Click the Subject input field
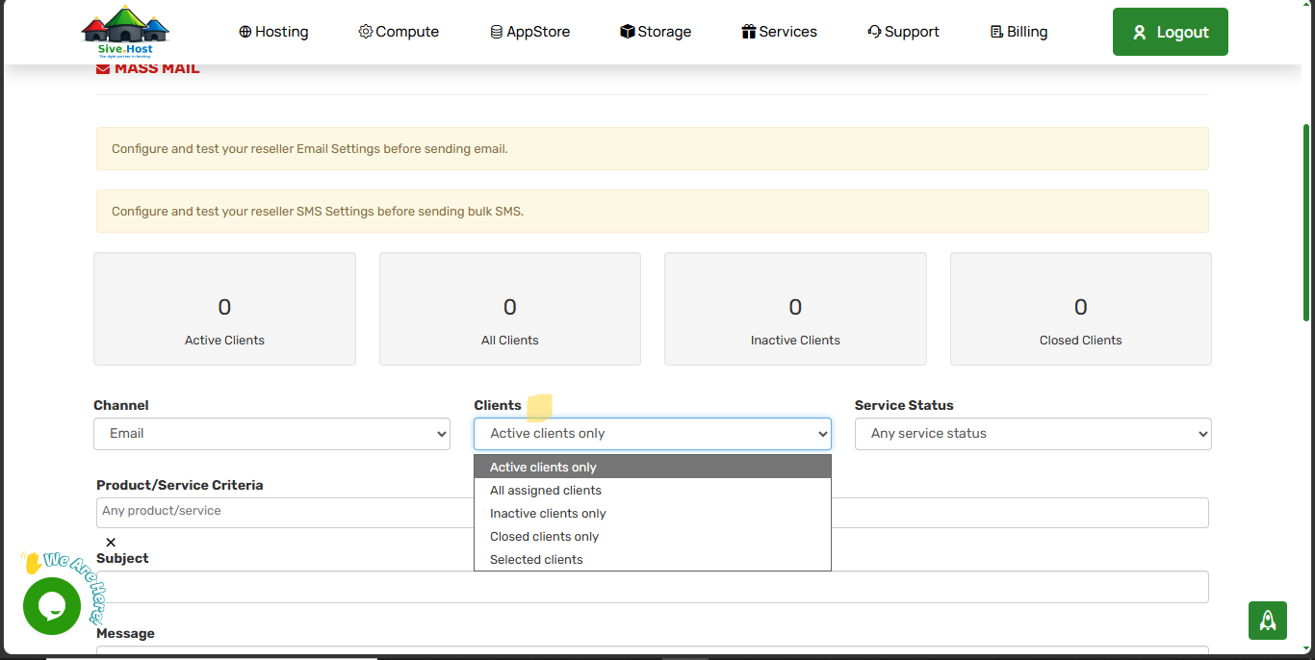Viewport: 1315px width, 660px height. pos(653,587)
